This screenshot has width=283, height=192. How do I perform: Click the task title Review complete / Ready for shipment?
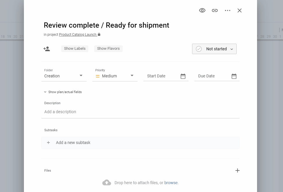106,25
